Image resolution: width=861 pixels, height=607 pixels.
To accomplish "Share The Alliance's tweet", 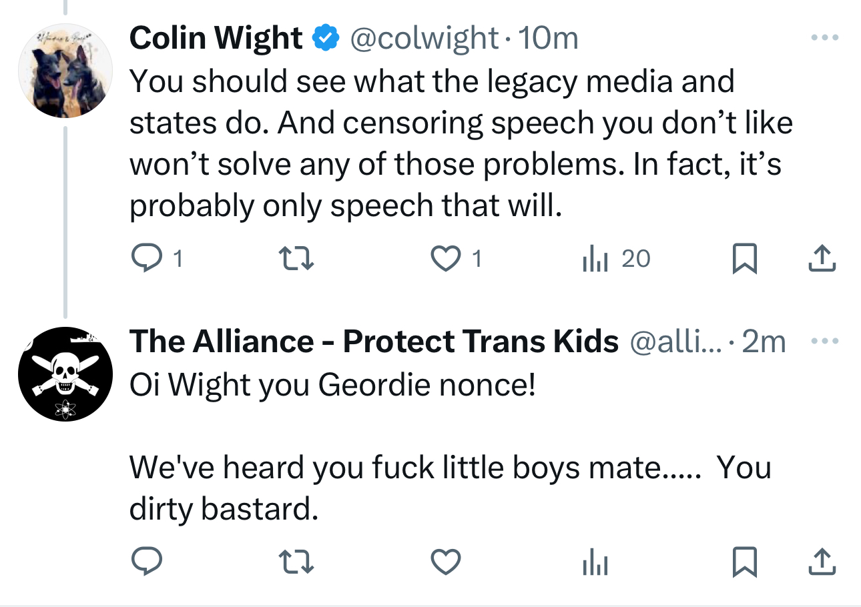I will pos(822,564).
